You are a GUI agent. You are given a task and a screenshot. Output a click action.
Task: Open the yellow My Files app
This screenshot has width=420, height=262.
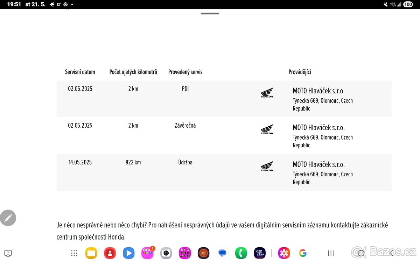pyautogui.click(x=91, y=253)
